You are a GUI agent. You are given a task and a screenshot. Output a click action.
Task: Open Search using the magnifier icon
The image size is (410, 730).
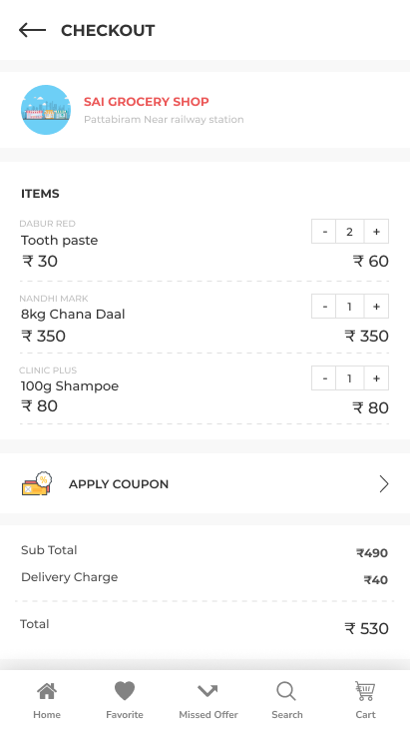tap(286, 691)
